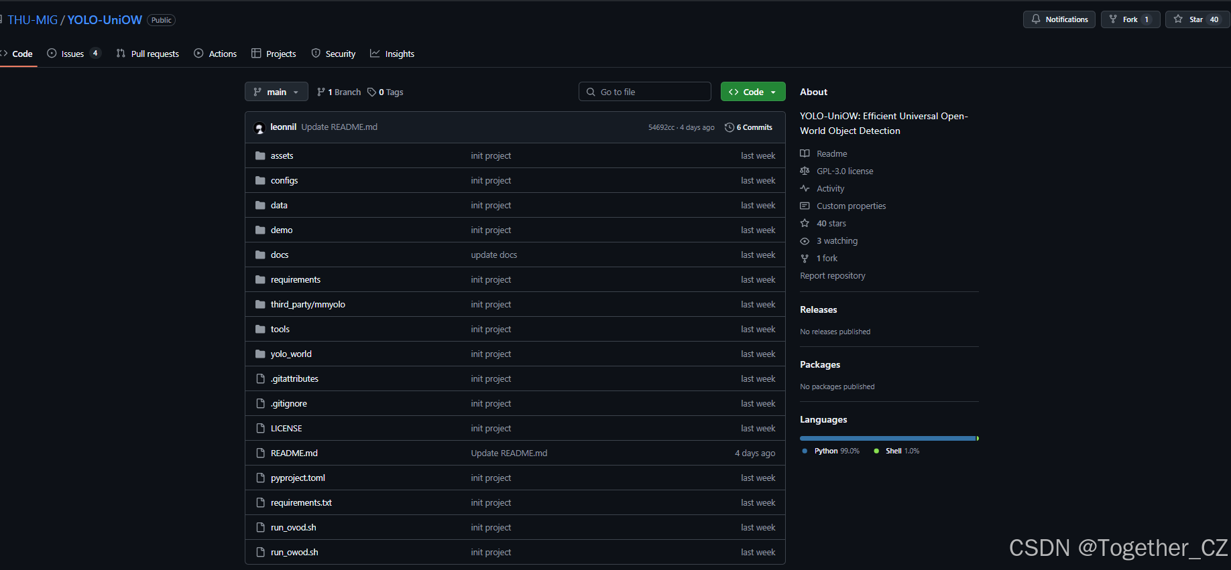Open the docs folder
Image resolution: width=1231 pixels, height=570 pixels.
280,255
